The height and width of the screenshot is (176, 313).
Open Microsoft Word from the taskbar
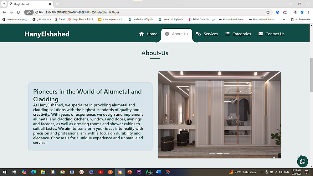(158, 172)
